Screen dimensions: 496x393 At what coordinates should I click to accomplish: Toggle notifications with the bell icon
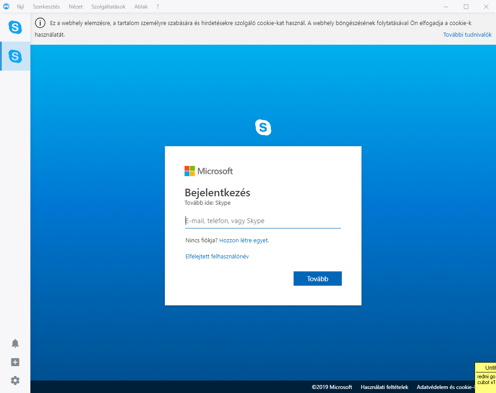pyautogui.click(x=15, y=343)
